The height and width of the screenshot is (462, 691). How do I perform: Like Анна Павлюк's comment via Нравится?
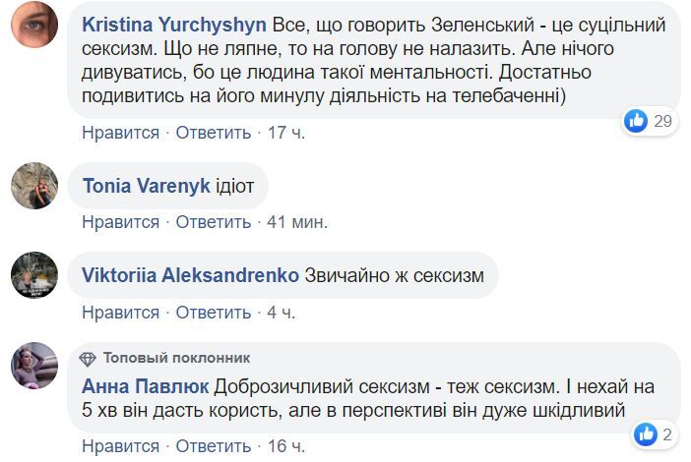[x=120, y=446]
